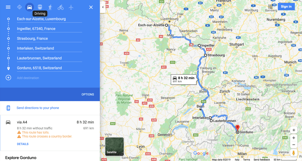Toggle the Satellite map view thumbnail

[x=114, y=146]
